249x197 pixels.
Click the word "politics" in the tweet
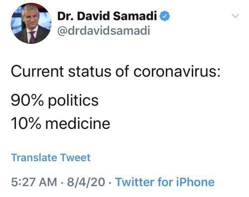(73, 101)
